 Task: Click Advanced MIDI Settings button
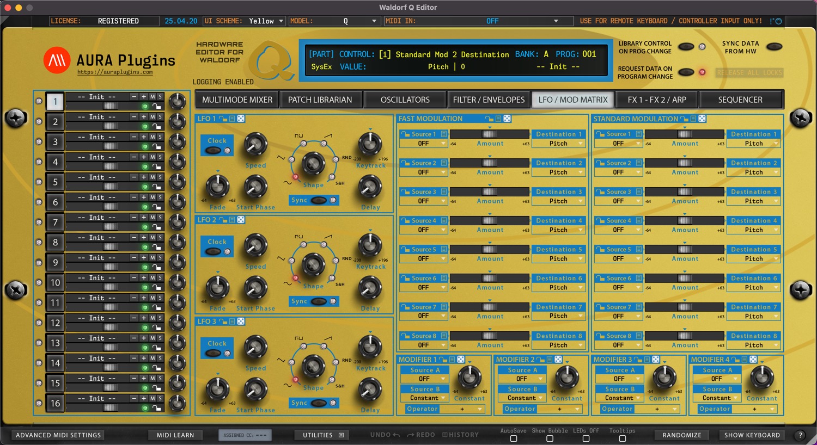(58, 435)
